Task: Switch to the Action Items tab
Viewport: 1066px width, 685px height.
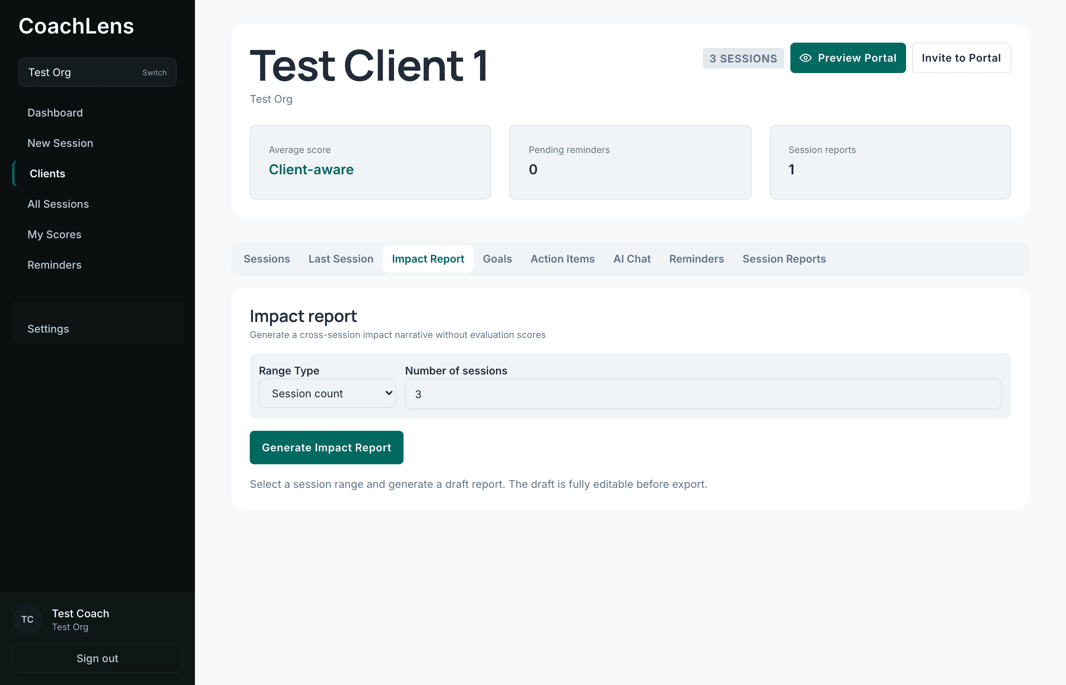Action: coord(562,259)
